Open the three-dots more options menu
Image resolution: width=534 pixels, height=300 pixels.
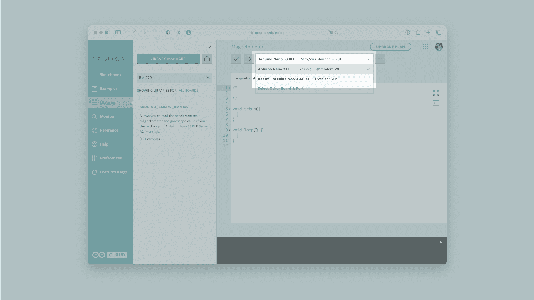[x=380, y=59]
